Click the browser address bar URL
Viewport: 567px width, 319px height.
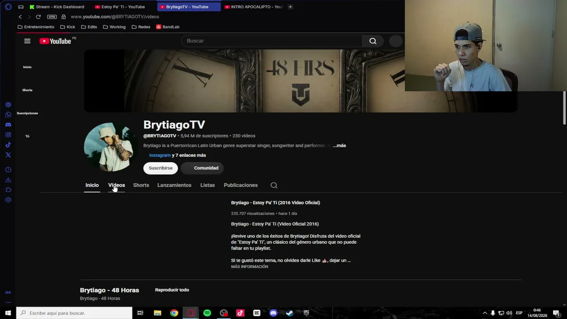coord(115,17)
